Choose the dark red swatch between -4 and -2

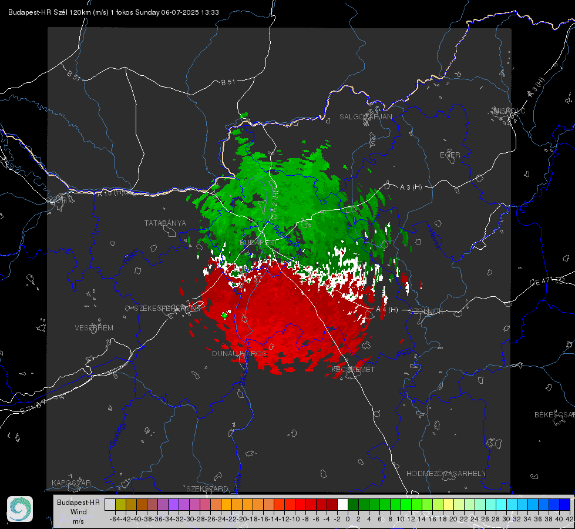(x=332, y=504)
